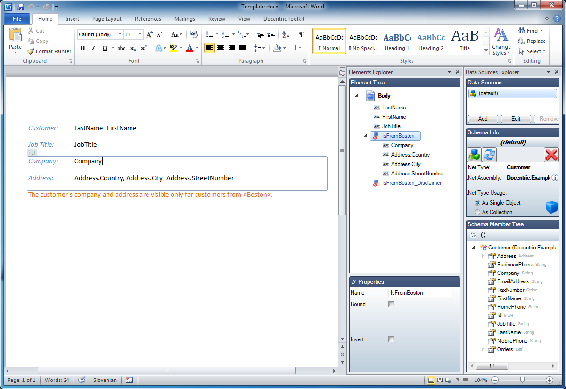
Task: Switch to the References tab
Action: tap(148, 19)
